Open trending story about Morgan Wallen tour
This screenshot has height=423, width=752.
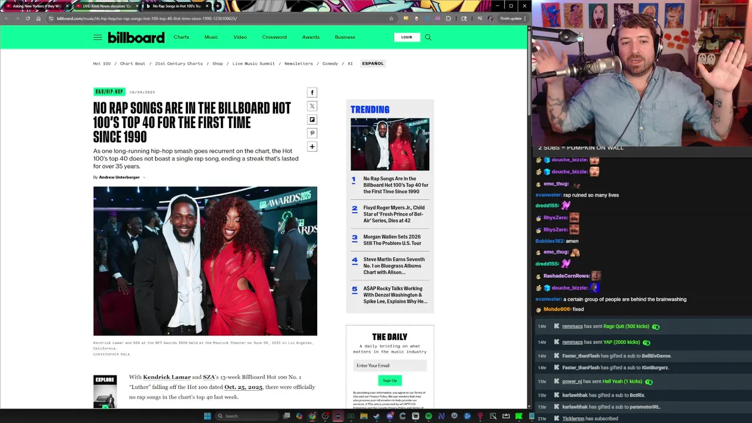[392, 240]
